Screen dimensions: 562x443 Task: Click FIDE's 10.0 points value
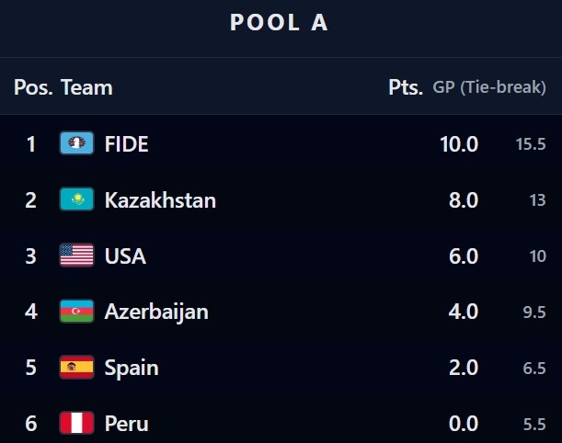point(459,143)
